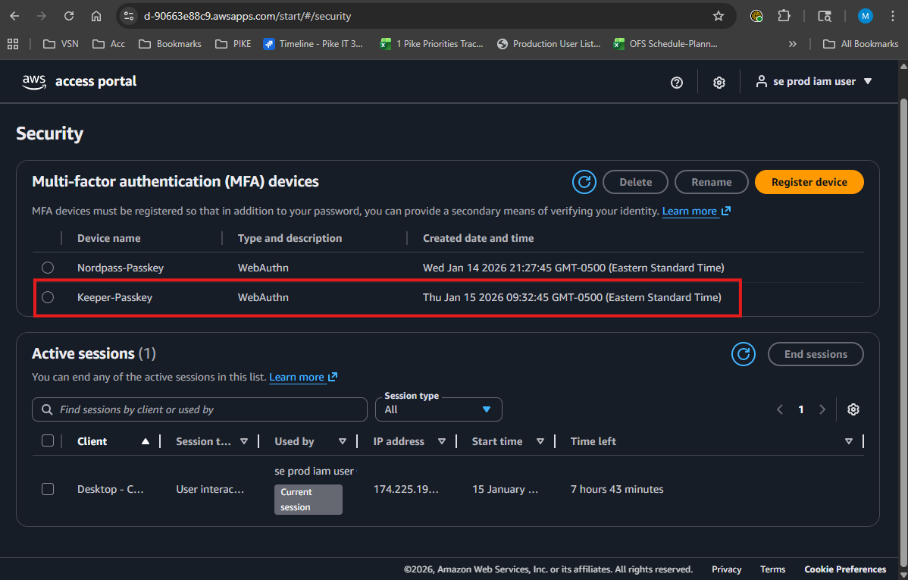908x580 pixels.
Task: Go to previous sessions page arrow
Action: click(x=780, y=409)
